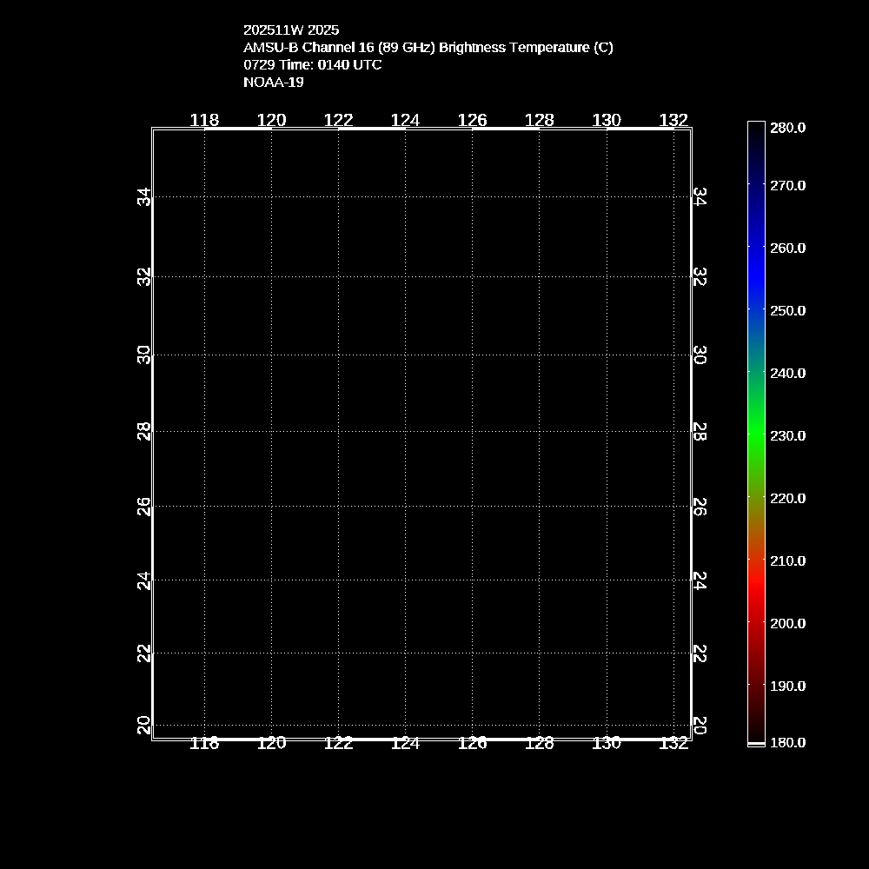Click latitude 20 on the right axis

tap(699, 725)
